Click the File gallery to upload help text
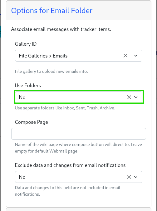This screenshot has width=157, height=211. pos(52,71)
